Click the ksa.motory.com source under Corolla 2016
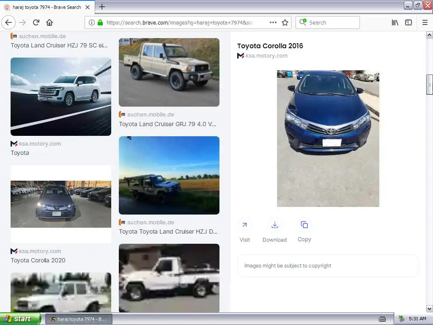Image resolution: width=433 pixels, height=325 pixels. coord(266,55)
